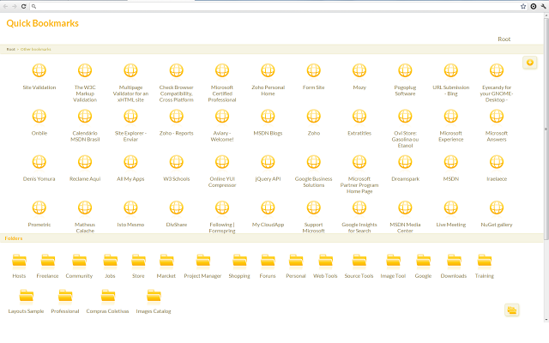
Task: Click the page vertical scrollbar
Action: (x=546, y=129)
